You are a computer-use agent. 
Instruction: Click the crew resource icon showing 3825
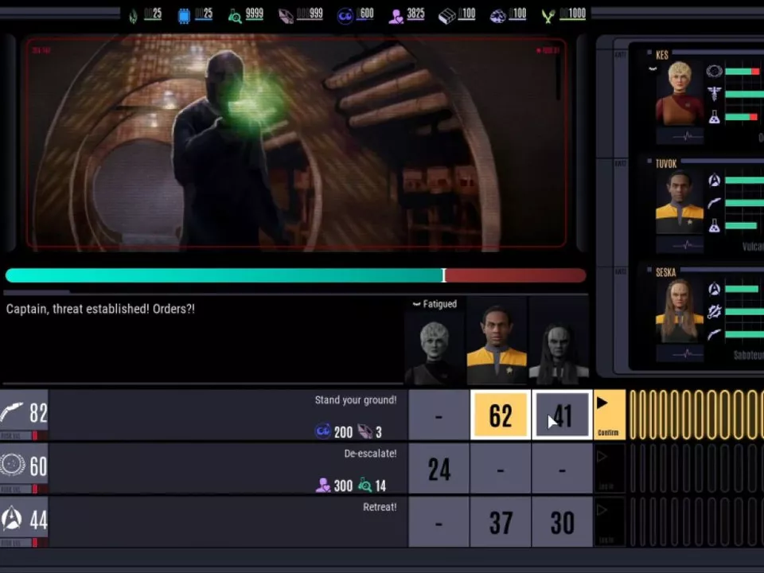396,16
